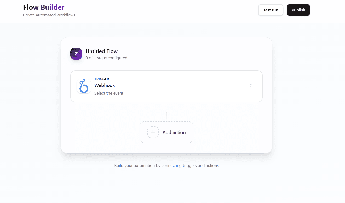
Task: Select the Untitled Flow title
Action: click(102, 51)
